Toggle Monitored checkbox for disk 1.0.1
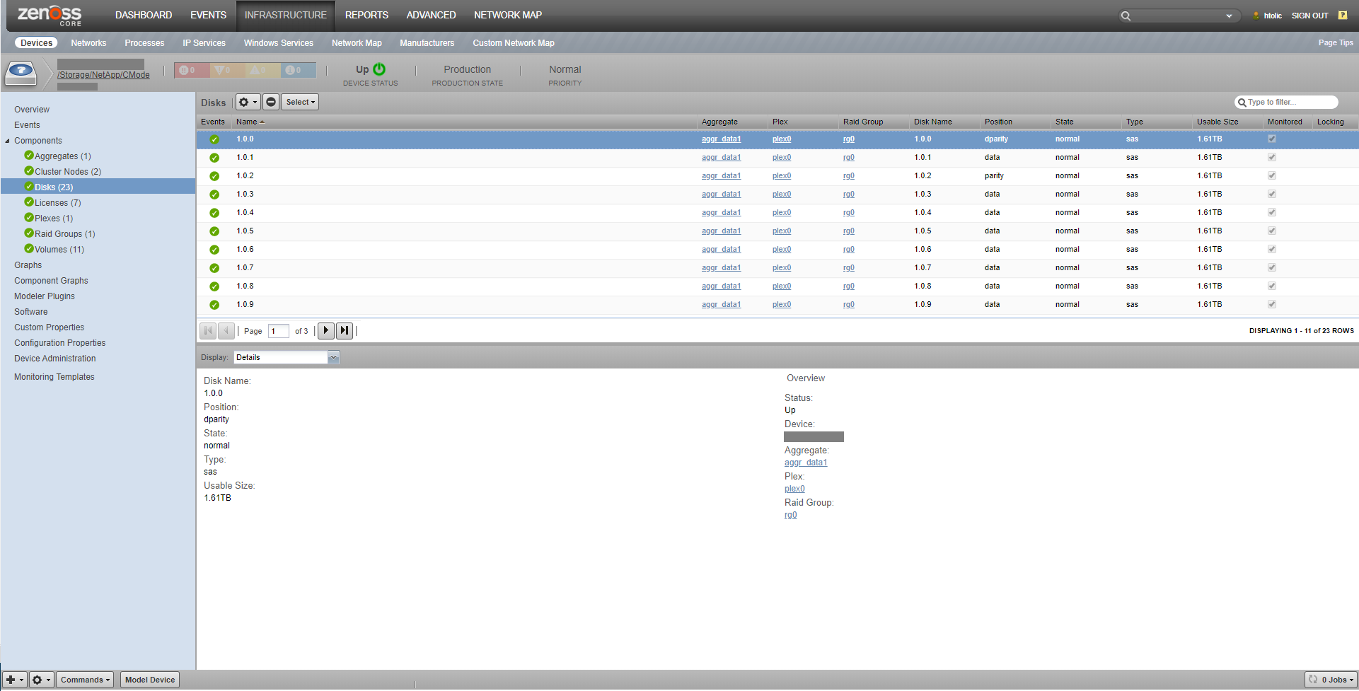 click(x=1272, y=157)
